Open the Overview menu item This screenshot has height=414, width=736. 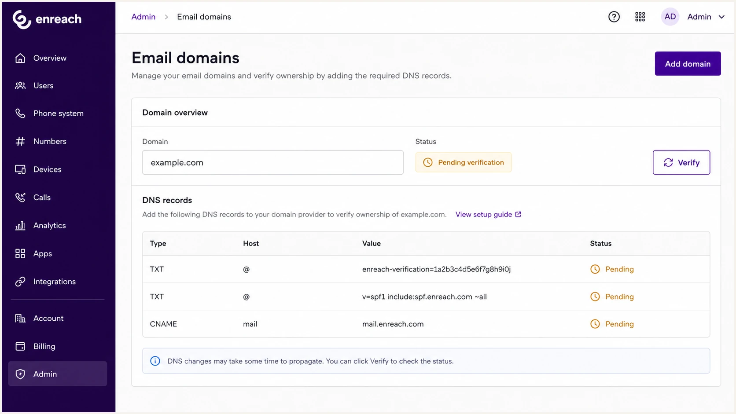(x=57, y=58)
